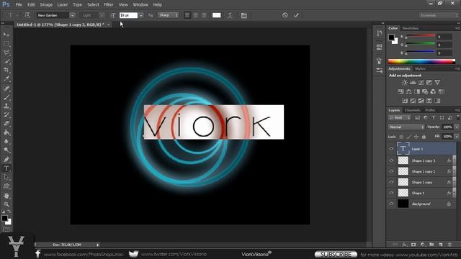Select the Eyedropper tool

click(6, 78)
